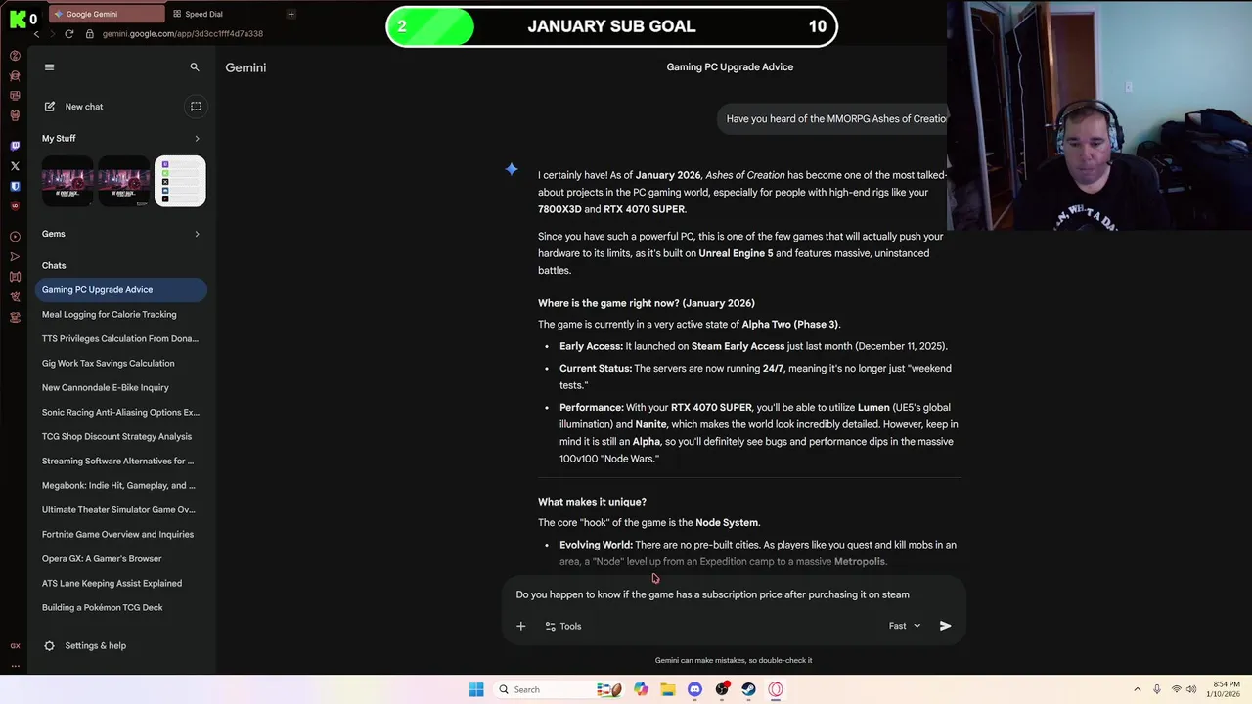This screenshot has height=704, width=1252.
Task: Open the Tools menu in prompt box
Action: 563,626
